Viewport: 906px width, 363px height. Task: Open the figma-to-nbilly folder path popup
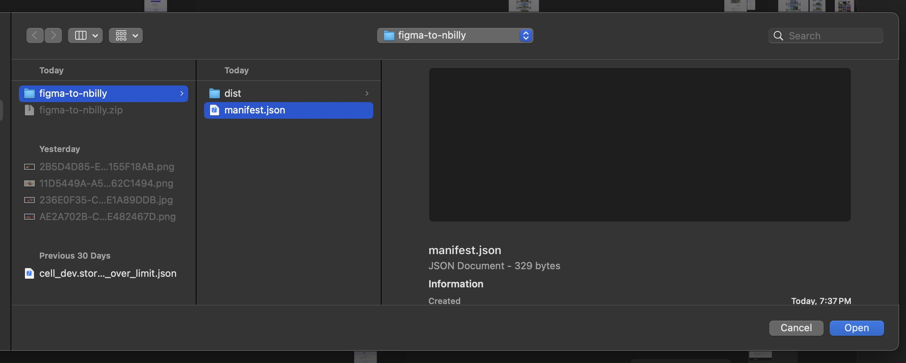point(455,36)
